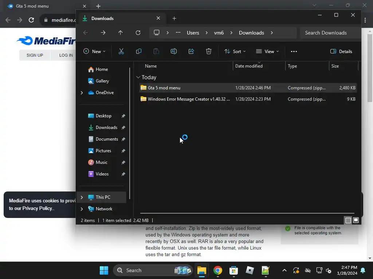Viewport: 373px width, 279px height.
Task: Click the vm6 breadcrumb
Action: click(219, 33)
